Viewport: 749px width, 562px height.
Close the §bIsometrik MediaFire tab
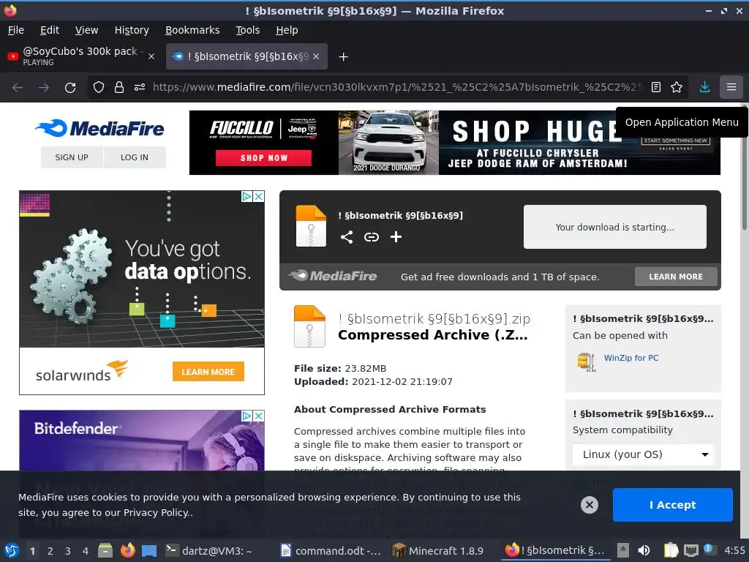pyautogui.click(x=316, y=56)
